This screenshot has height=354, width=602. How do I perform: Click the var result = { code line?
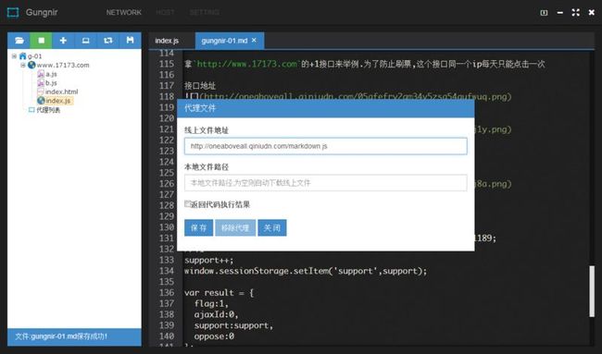pos(219,293)
